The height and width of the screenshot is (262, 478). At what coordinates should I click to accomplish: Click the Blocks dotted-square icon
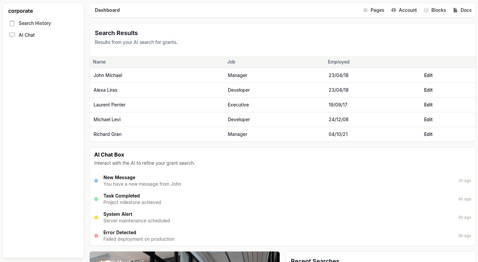[x=426, y=10]
